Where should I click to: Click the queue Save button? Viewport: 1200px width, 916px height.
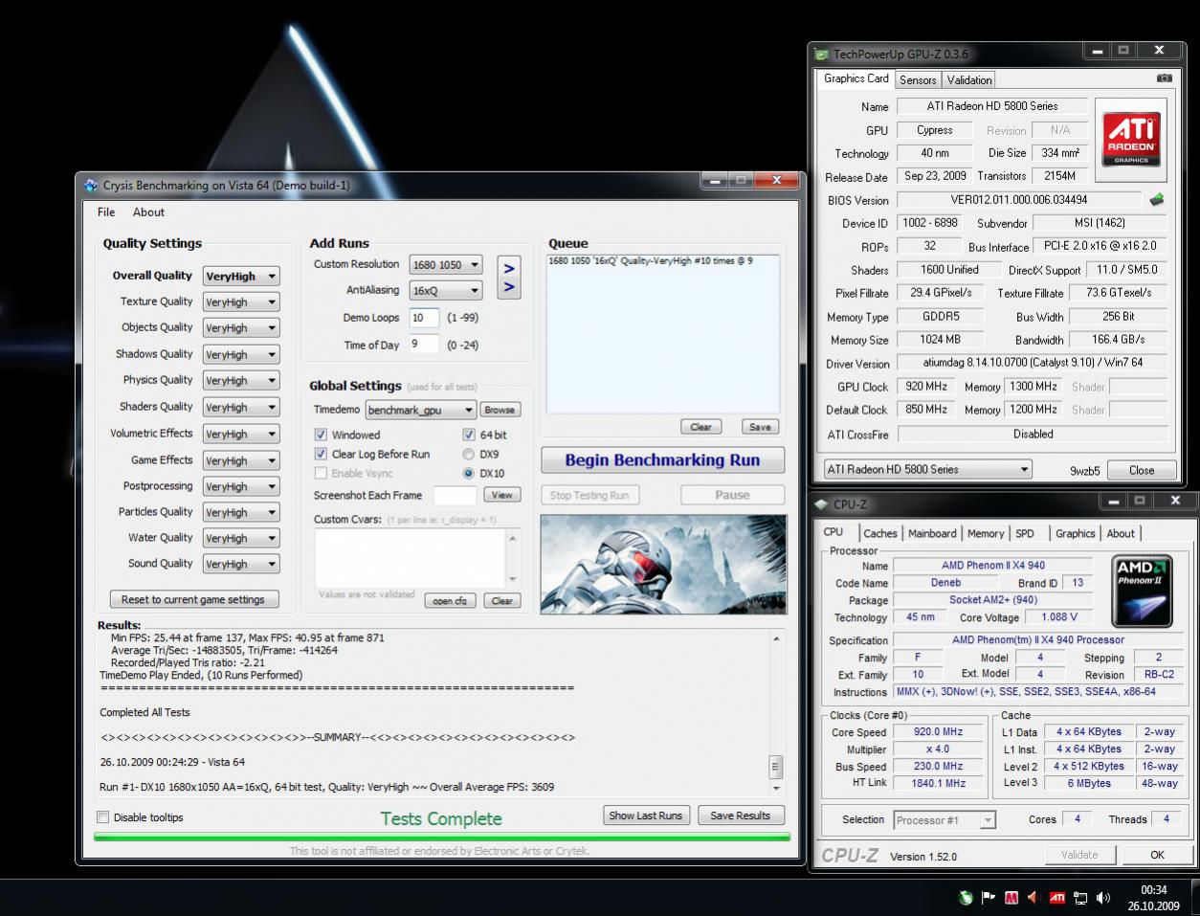[x=760, y=427]
